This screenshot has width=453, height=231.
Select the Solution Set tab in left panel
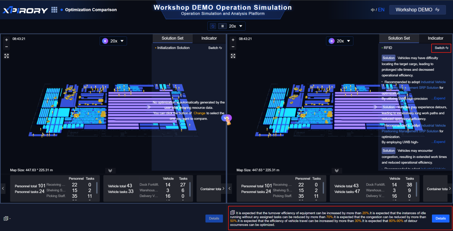point(172,38)
